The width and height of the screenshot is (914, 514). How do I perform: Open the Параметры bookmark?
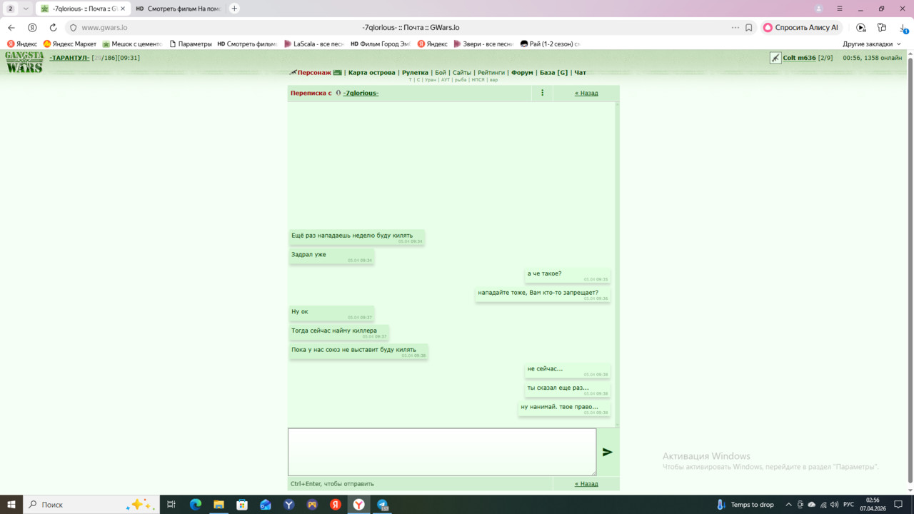click(x=190, y=44)
